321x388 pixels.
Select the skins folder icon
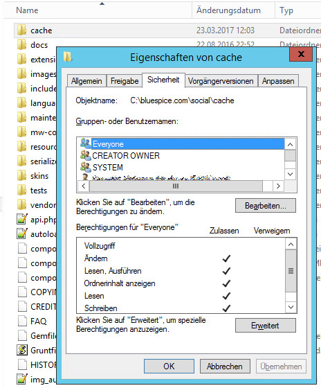click(x=21, y=176)
